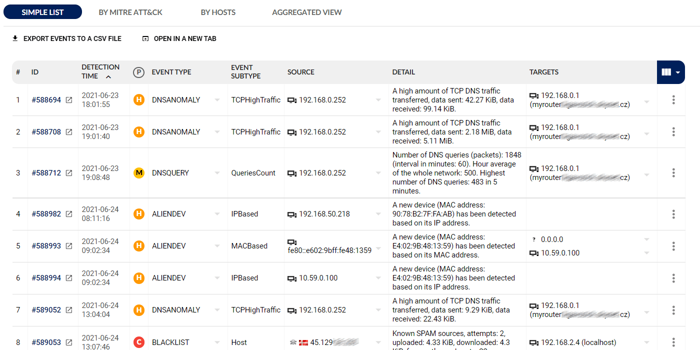Open the column selector dropdown

pos(670,72)
